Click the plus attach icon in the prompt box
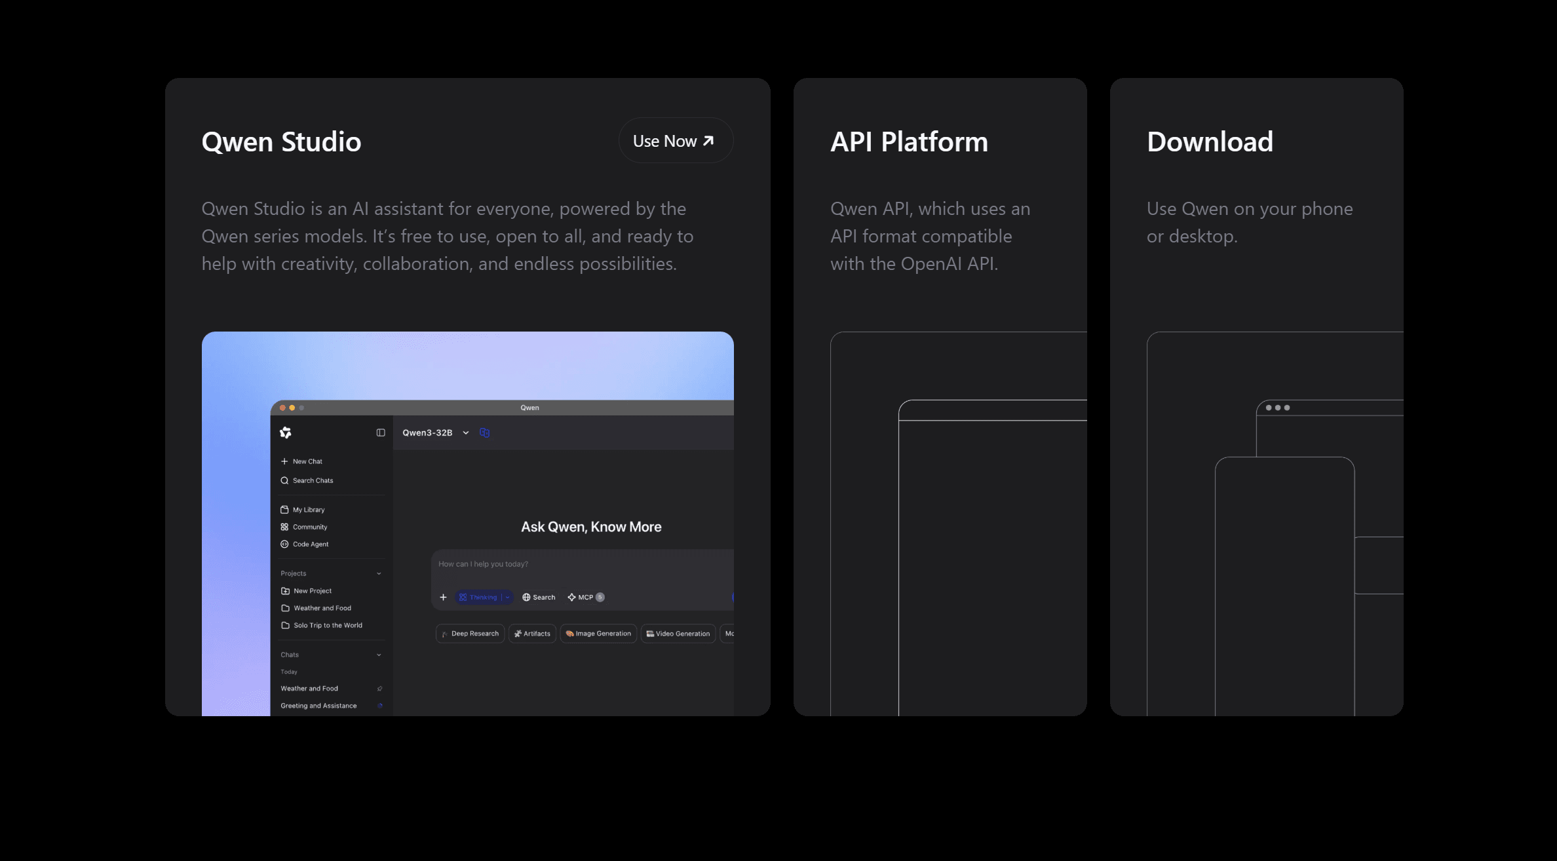 point(443,597)
